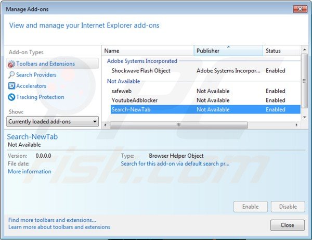Viewport: 312px width, 240px height.
Task: Click Adobe Systems Incorpor... publisher cell
Action: pos(228,71)
